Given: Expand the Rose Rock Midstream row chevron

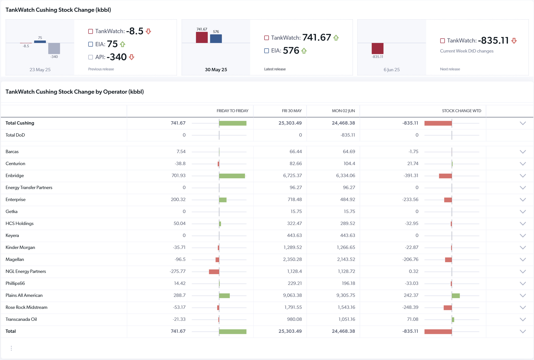Looking at the screenshot, I should point(523,307).
